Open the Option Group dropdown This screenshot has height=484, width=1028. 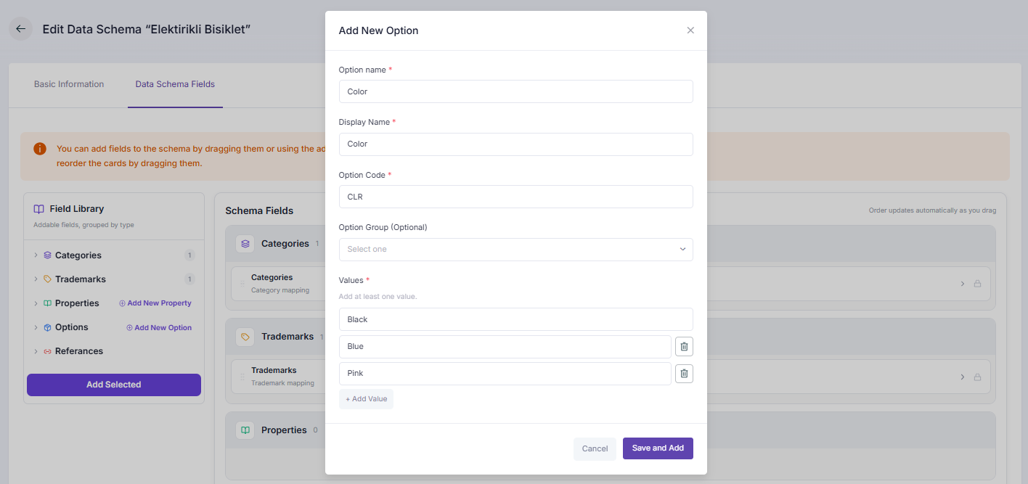515,250
